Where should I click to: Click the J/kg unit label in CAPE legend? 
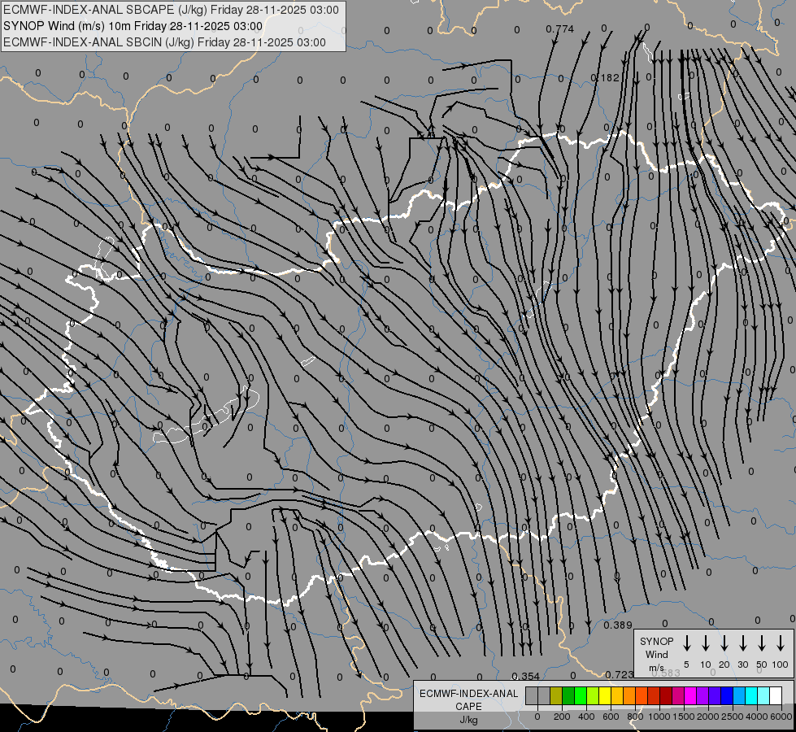tap(468, 720)
